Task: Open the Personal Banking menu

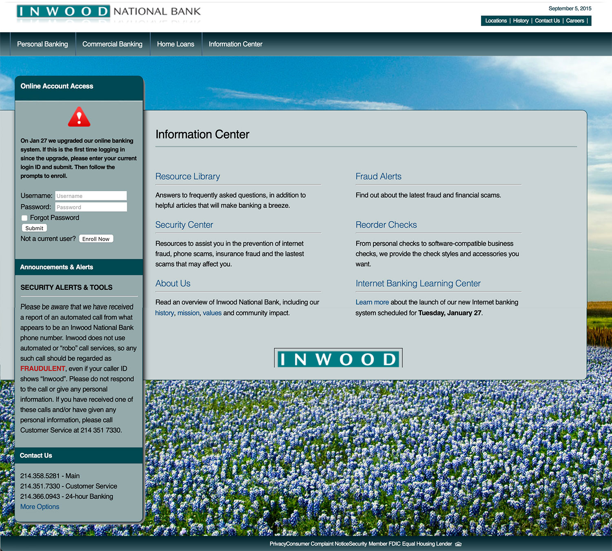Action: (x=42, y=44)
